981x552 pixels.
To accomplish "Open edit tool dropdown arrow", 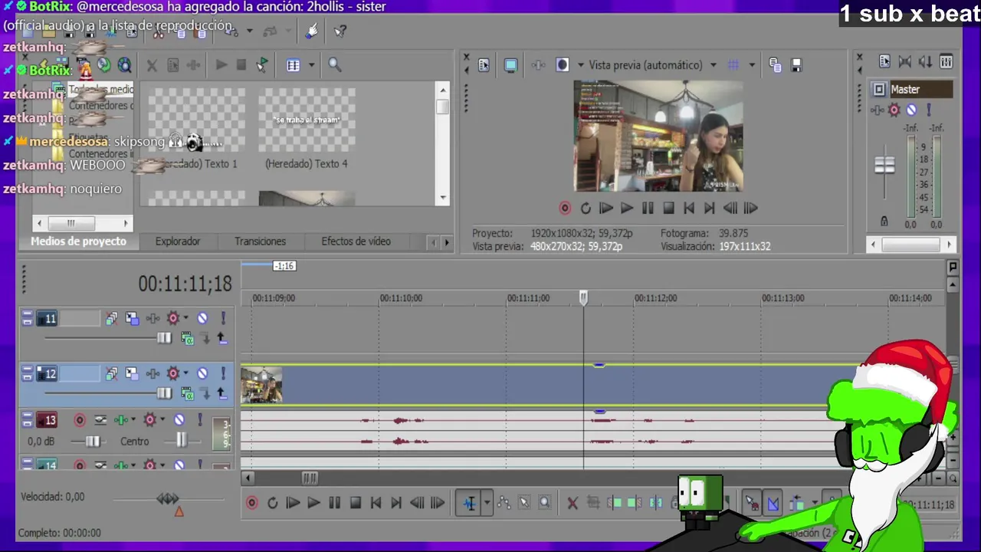I will click(486, 503).
